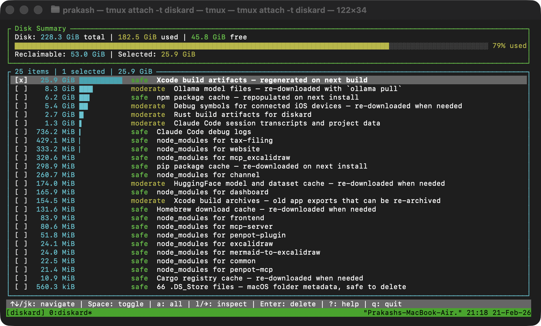The width and height of the screenshot is (541, 326).
Task: Click the 21:18 time in tmux status
Action: pos(477,312)
